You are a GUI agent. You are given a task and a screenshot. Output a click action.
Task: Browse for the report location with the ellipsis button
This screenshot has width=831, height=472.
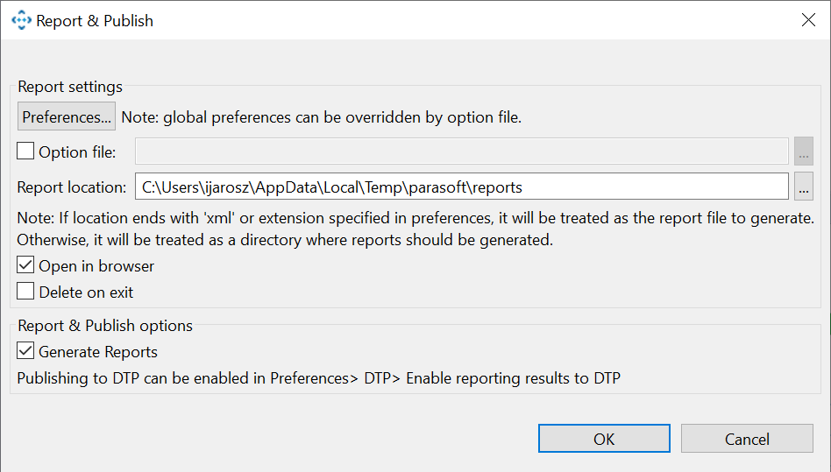[804, 187]
